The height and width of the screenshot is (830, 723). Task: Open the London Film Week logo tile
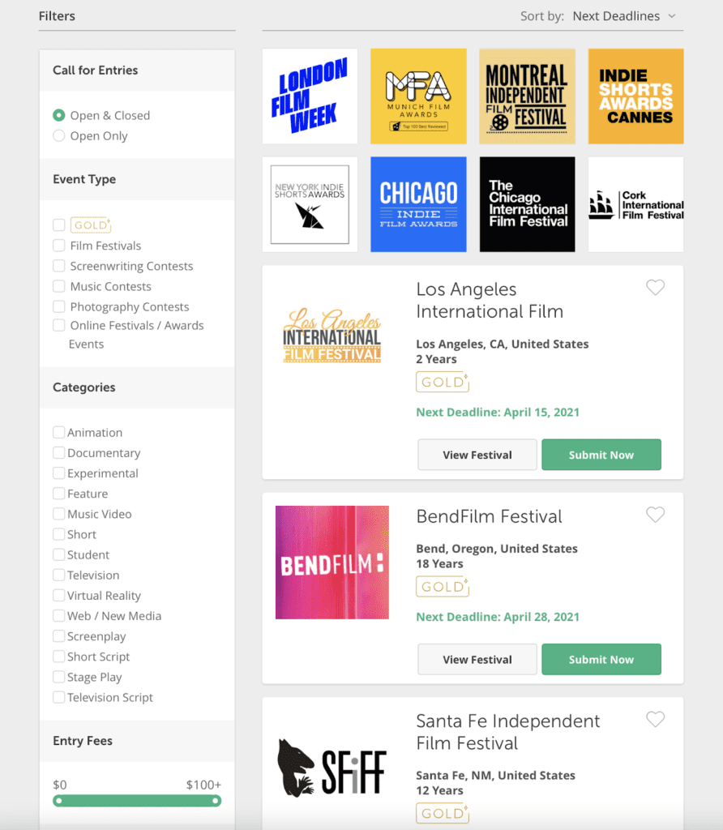[x=310, y=96]
